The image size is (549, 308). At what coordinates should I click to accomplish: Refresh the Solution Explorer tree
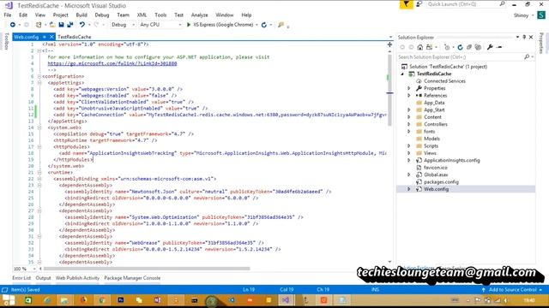(460, 47)
